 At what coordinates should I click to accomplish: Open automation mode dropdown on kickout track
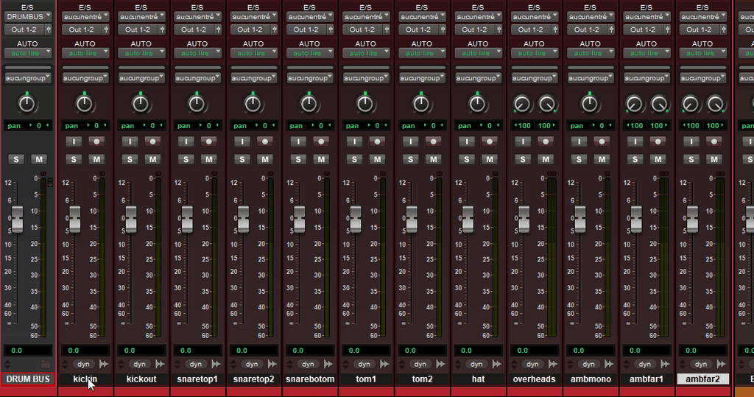click(x=141, y=53)
